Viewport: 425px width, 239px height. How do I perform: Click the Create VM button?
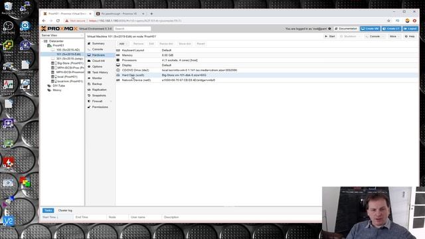(370, 29)
